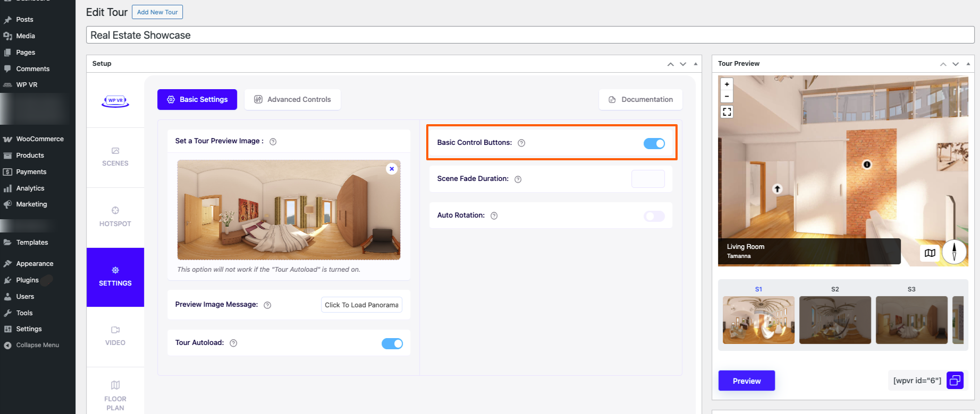980x414 pixels.
Task: Click help icon beside Basic Control Buttons
Action: (x=521, y=143)
